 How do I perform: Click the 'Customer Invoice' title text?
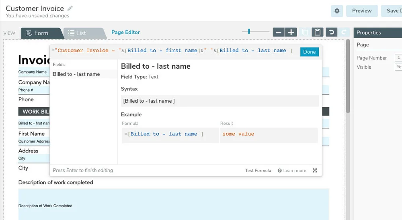pyautogui.click(x=35, y=8)
